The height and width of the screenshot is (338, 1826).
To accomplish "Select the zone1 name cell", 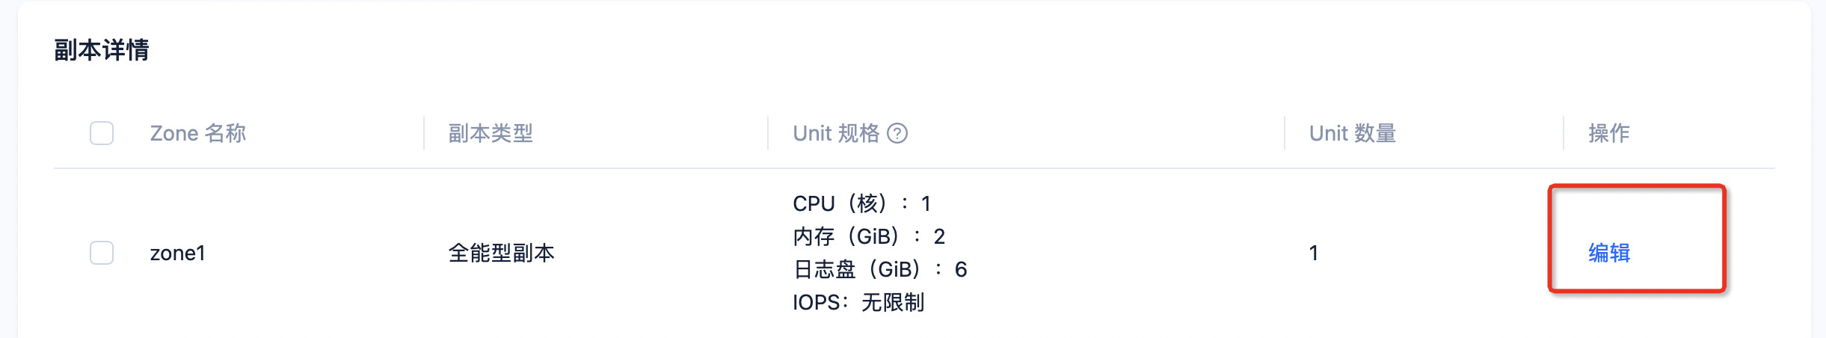I will coord(178,253).
